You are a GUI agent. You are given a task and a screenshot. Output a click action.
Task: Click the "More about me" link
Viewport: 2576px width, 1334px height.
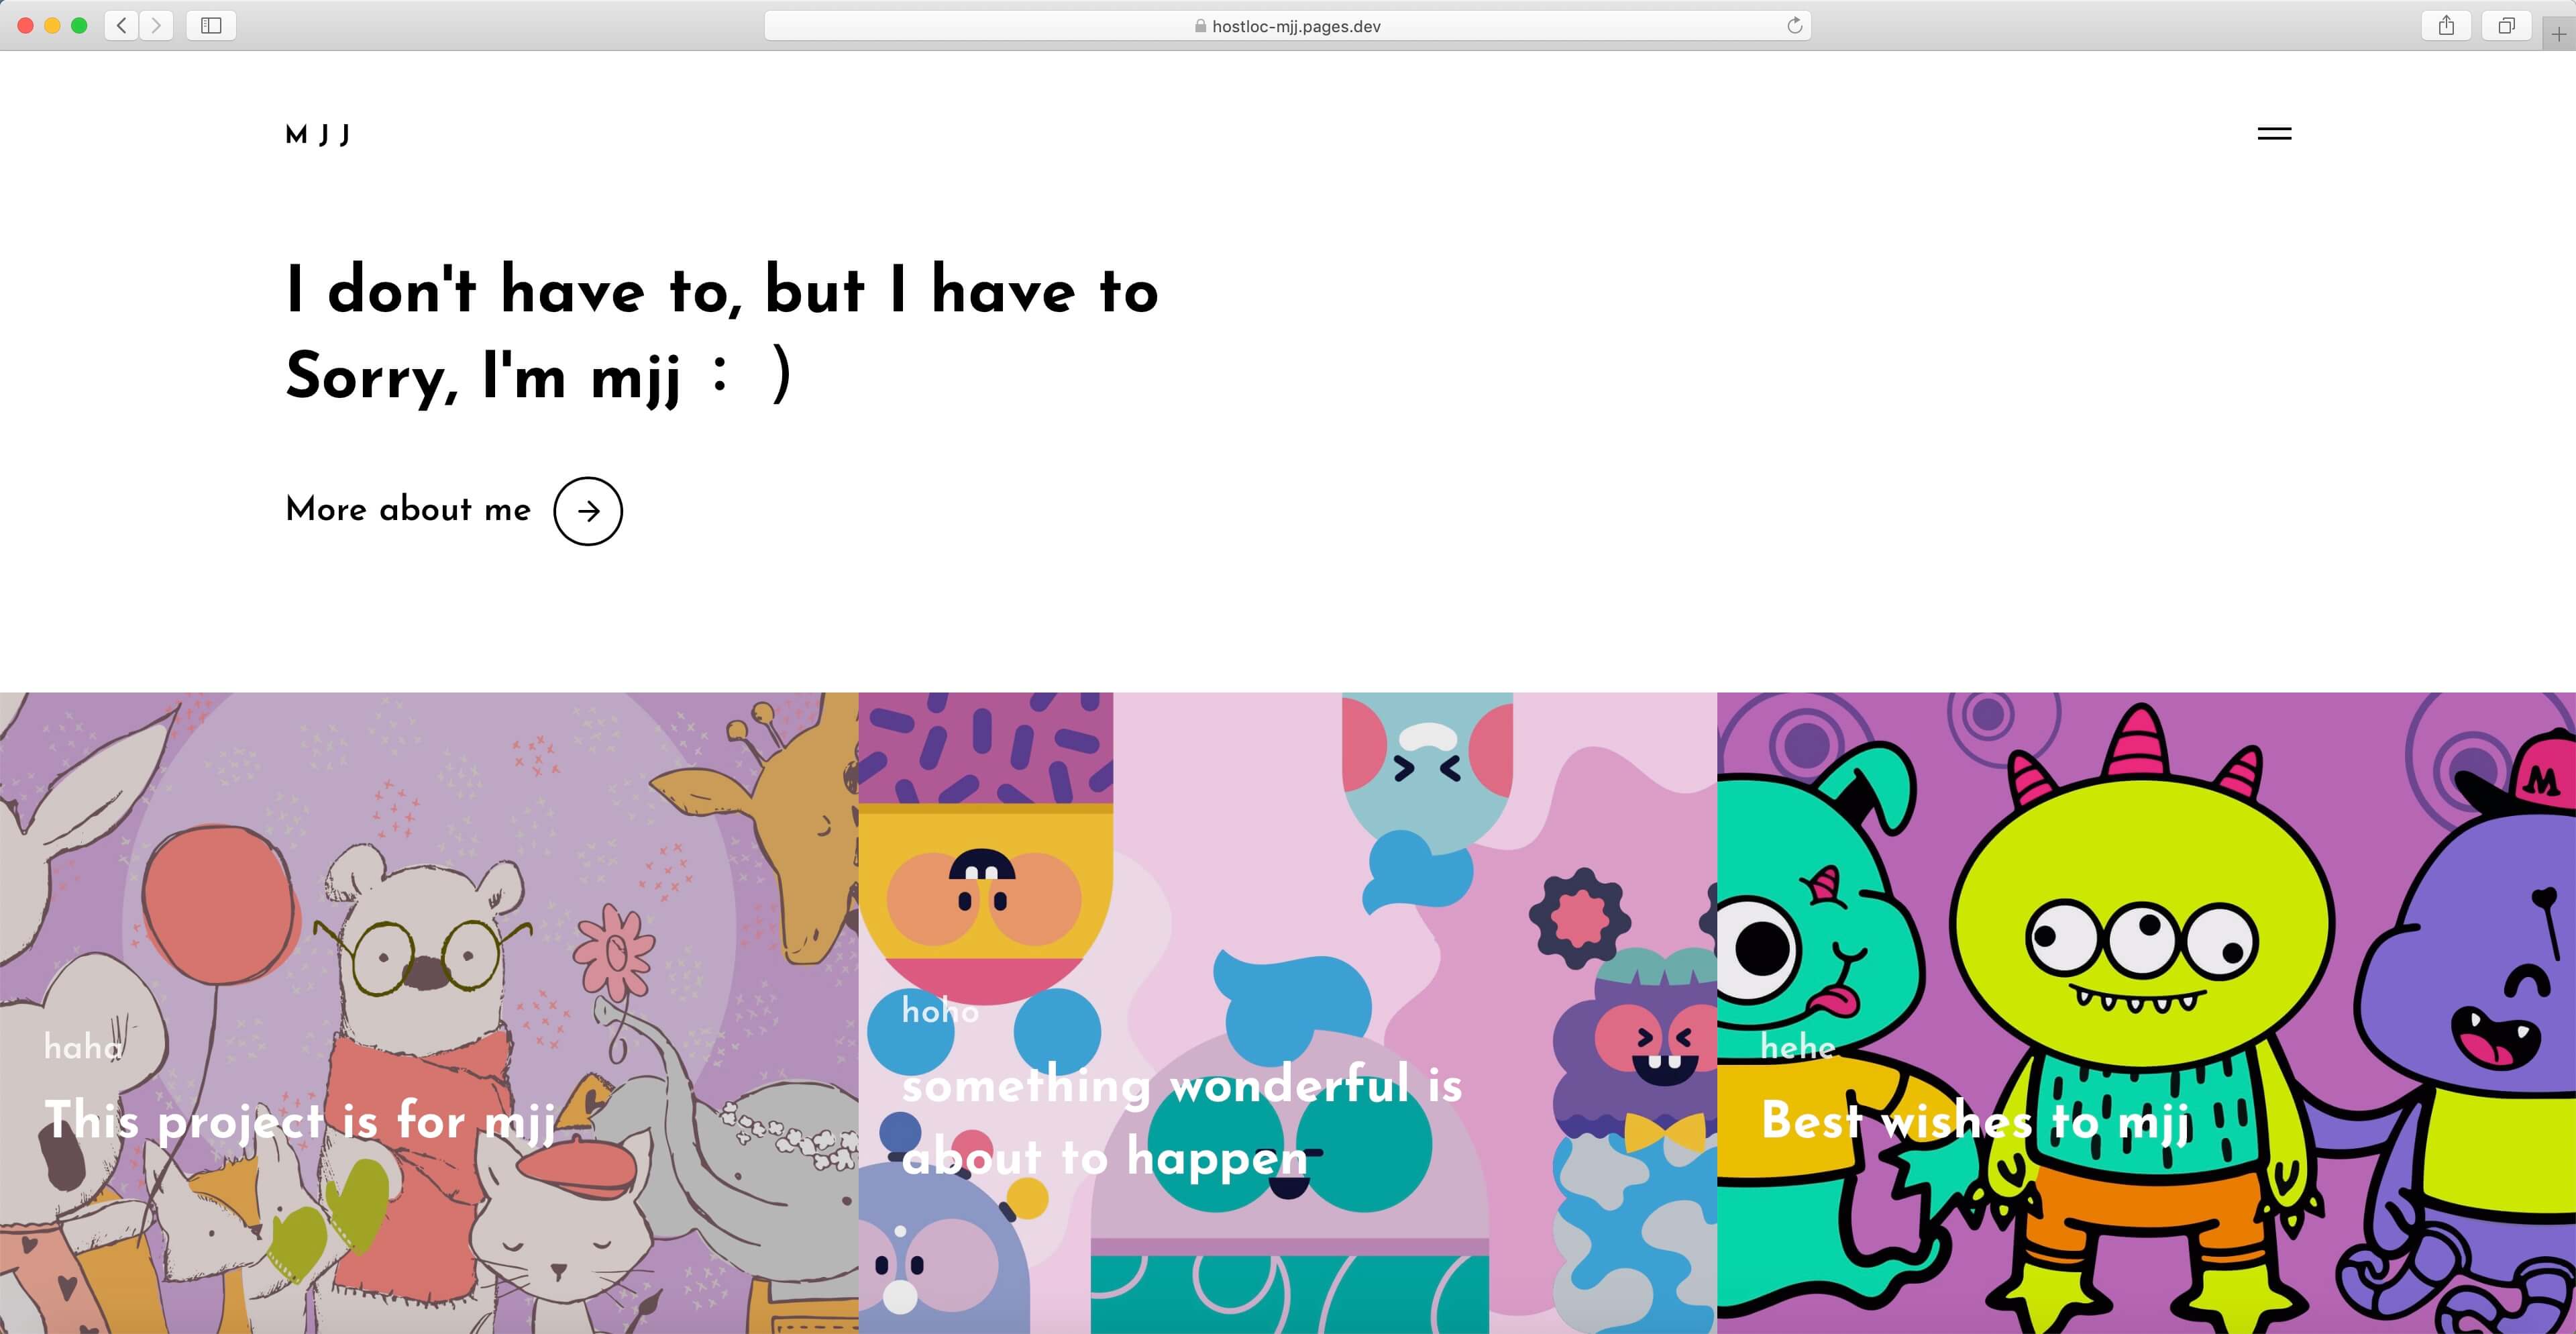(408, 509)
